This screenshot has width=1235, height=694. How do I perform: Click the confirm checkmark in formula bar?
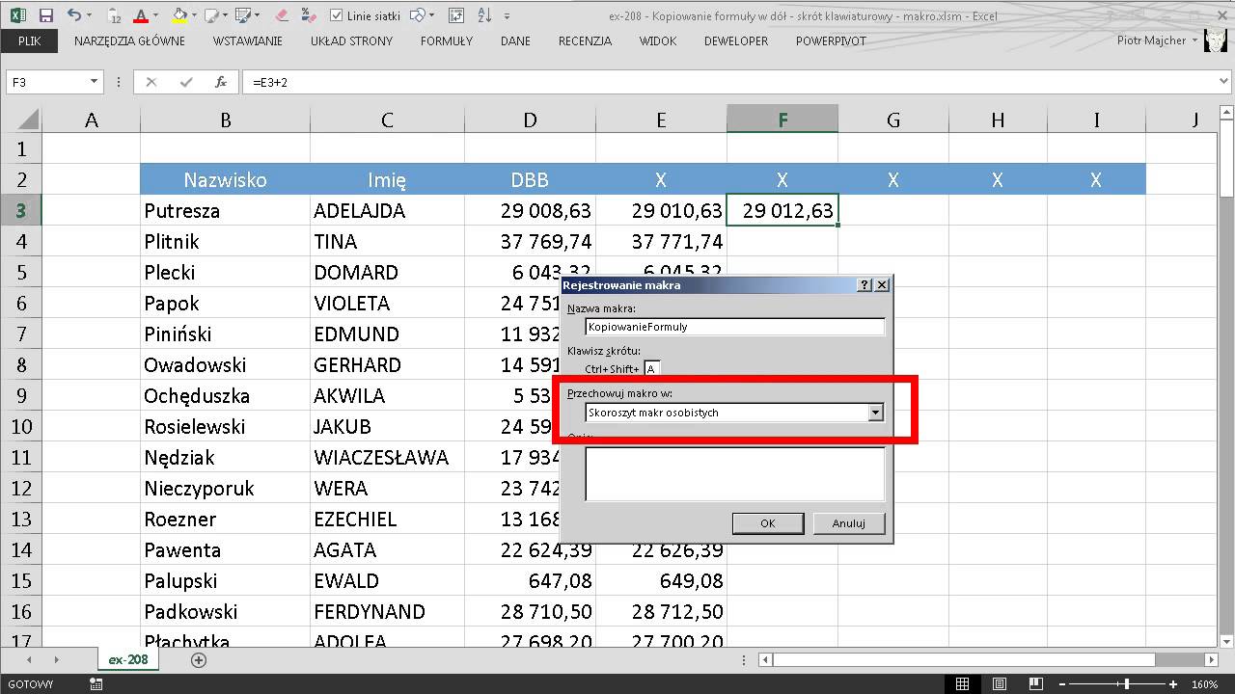tap(186, 82)
